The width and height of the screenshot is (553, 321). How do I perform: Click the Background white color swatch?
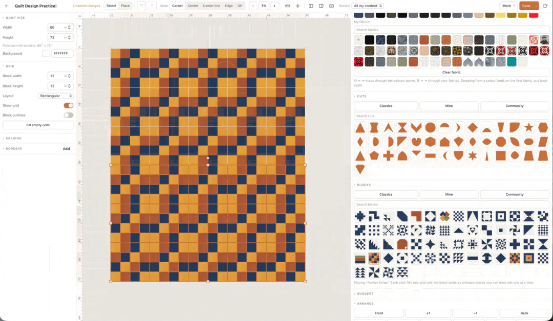coord(46,54)
